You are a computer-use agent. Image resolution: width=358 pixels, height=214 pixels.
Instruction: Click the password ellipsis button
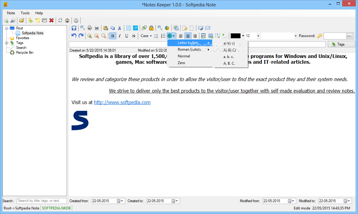click(349, 36)
